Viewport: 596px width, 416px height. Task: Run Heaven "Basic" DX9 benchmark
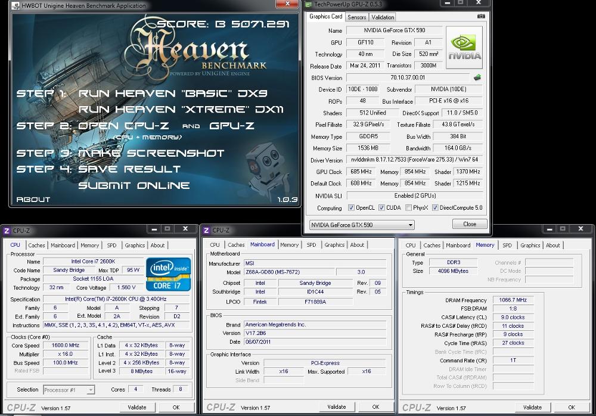[173, 93]
